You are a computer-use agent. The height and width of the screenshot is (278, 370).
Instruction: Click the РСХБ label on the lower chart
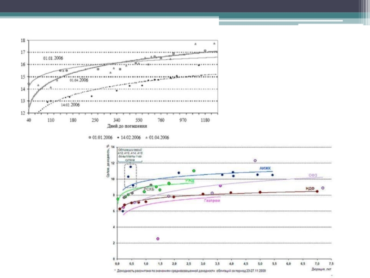coord(149,189)
